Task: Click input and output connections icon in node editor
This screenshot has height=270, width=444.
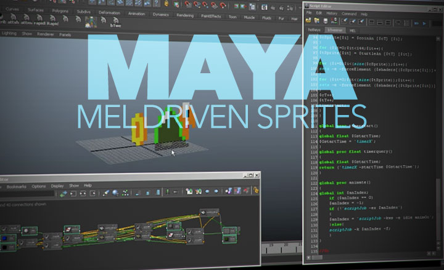Action: [83, 194]
